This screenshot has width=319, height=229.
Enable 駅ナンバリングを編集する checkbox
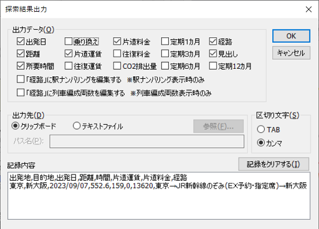21,79
